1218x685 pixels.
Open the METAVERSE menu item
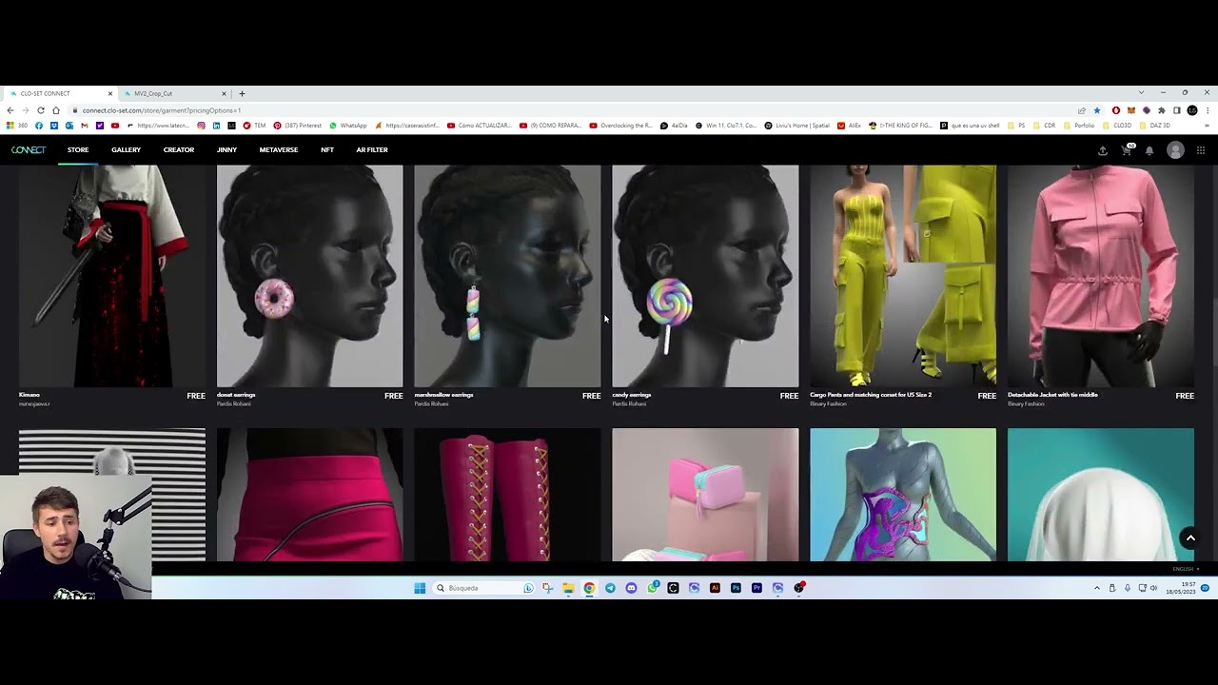(x=279, y=150)
